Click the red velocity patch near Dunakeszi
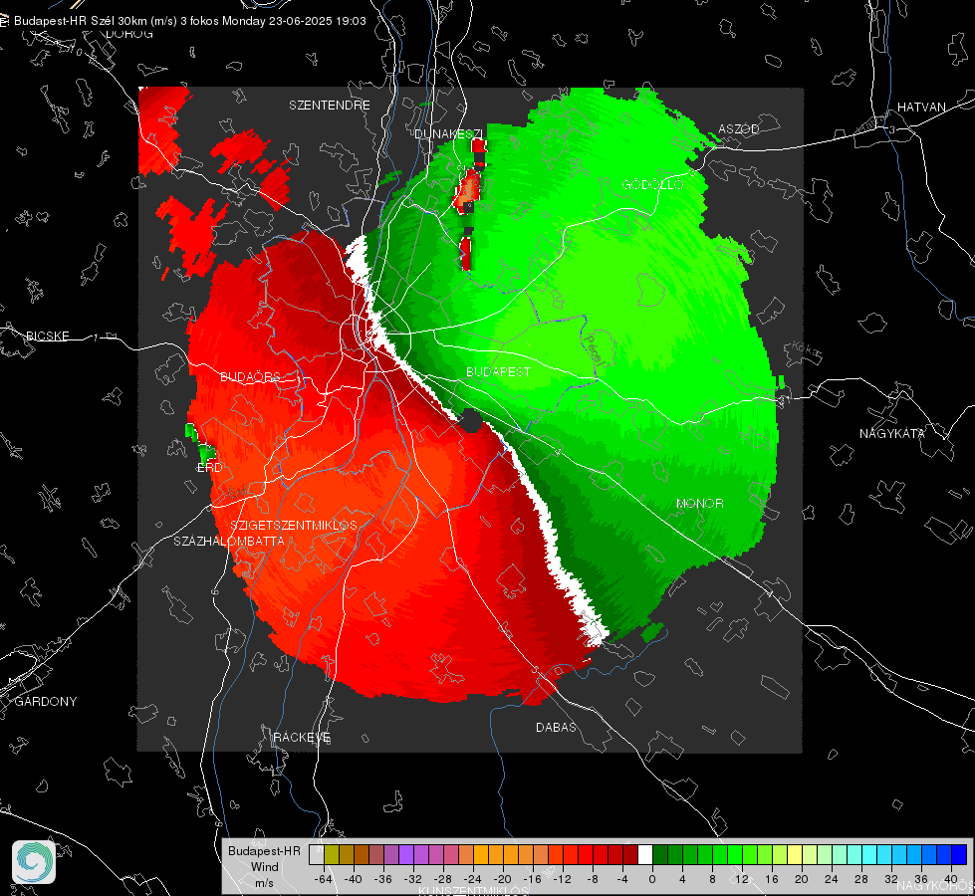Viewport: 975px width, 896px height. click(x=467, y=189)
